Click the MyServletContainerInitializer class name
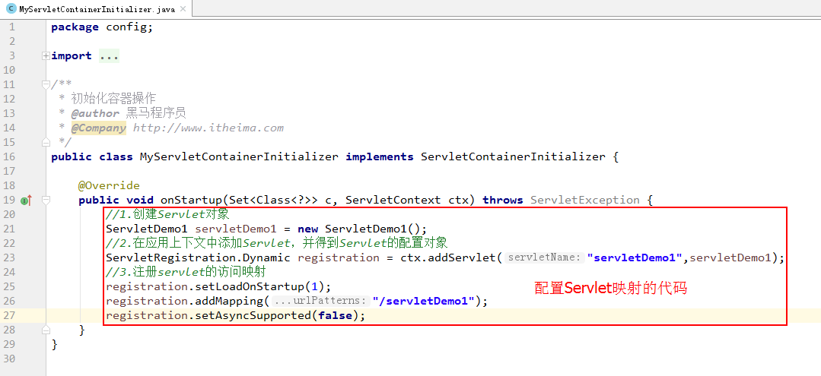Image resolution: width=821 pixels, height=376 pixels. (239, 157)
